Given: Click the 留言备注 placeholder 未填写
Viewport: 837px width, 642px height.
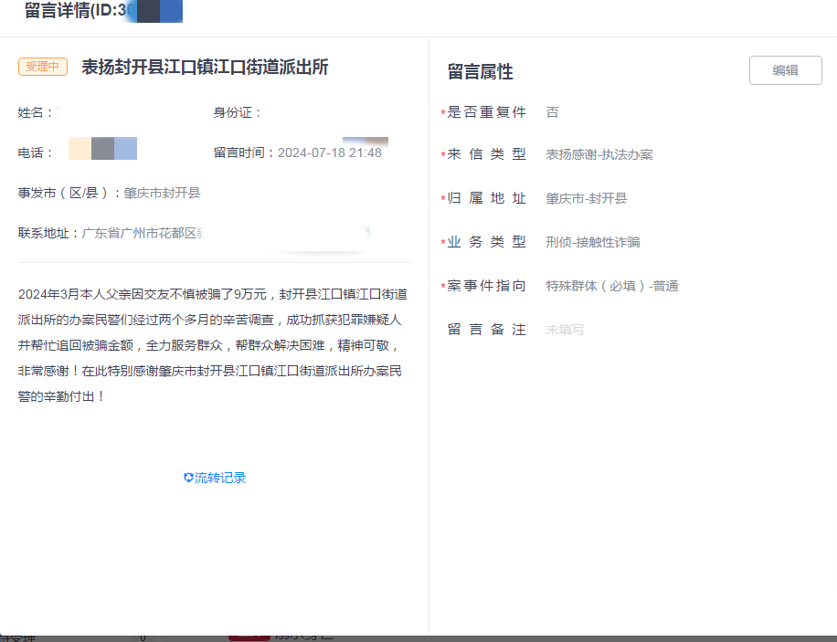Looking at the screenshot, I should [565, 330].
